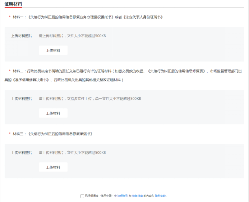Select the 证明材料 section heading
Viewport: 249px width, 202px height.
13,4
